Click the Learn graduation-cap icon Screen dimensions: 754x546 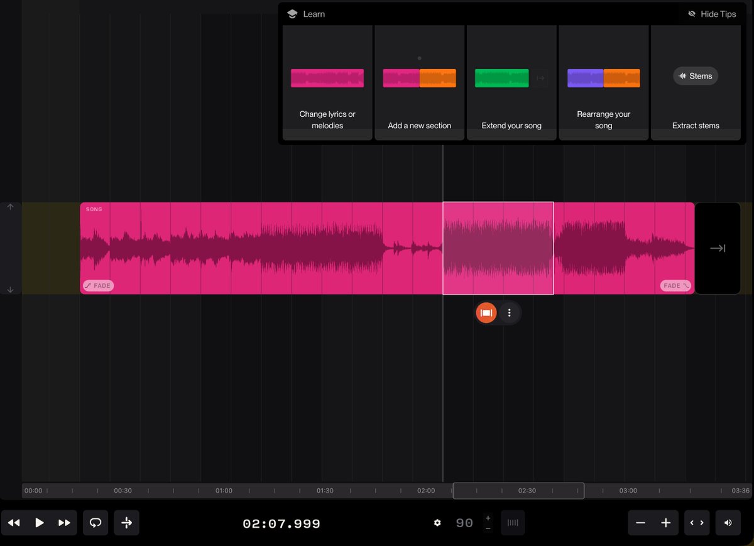point(292,14)
